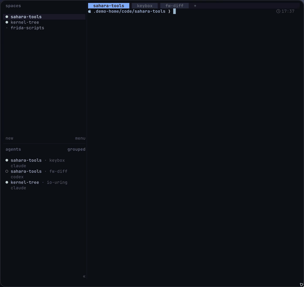Screen dimensions: 304x287
Task: Open the sahara-tools fw-diff codex agent
Action: [44, 174]
